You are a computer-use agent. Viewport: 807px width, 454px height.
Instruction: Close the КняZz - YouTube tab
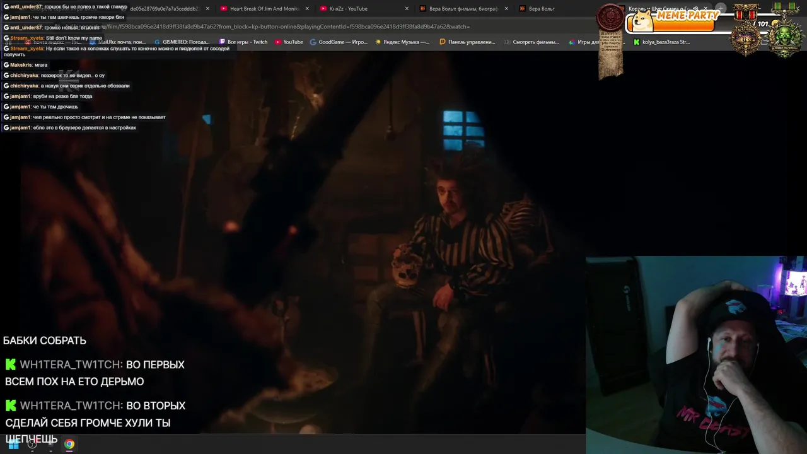407,9
